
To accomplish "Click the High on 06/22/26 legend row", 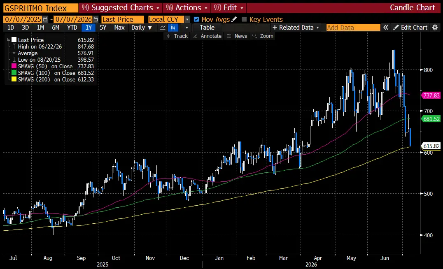I will [53, 46].
